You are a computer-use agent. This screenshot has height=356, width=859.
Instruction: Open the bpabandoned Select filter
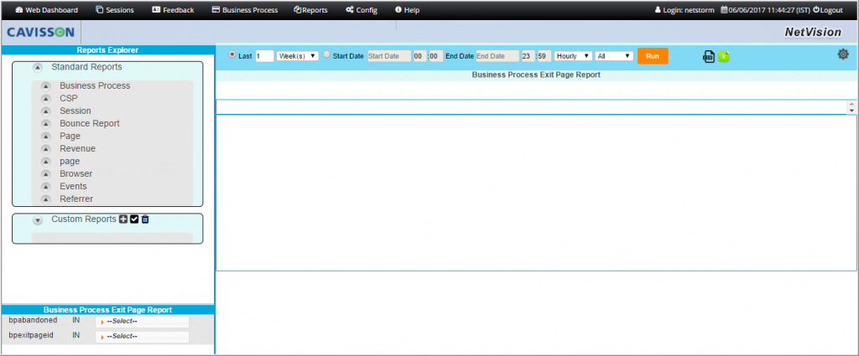[x=142, y=321]
